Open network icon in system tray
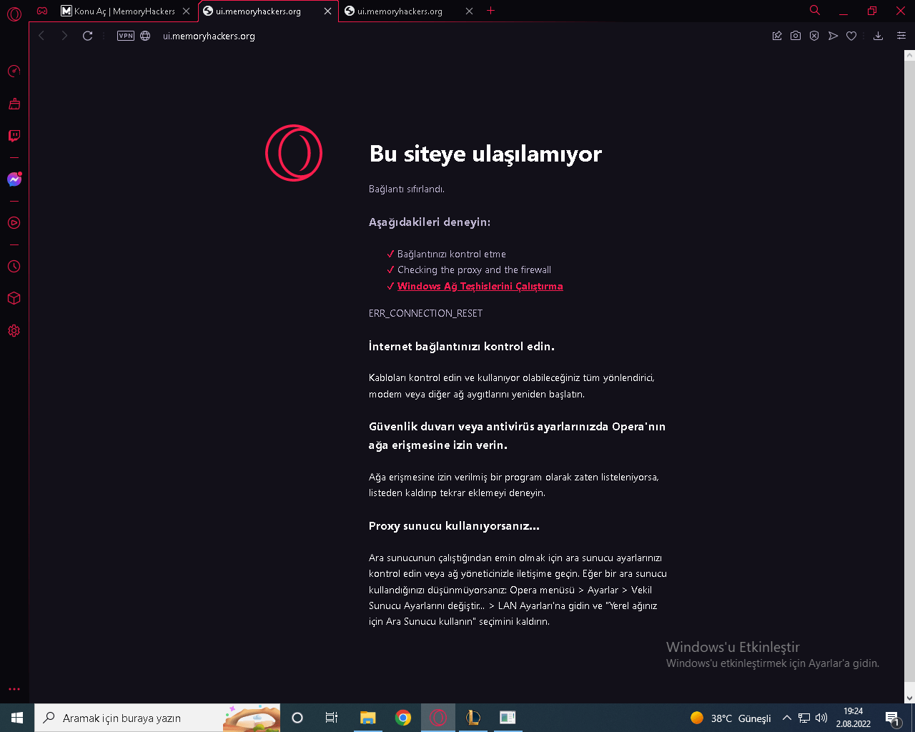The image size is (915, 732). click(804, 718)
